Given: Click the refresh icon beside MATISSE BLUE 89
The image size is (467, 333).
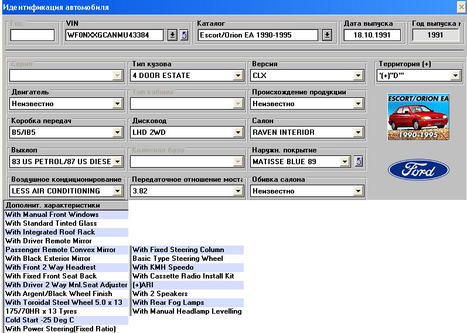Looking at the screenshot, I should [x=359, y=162].
